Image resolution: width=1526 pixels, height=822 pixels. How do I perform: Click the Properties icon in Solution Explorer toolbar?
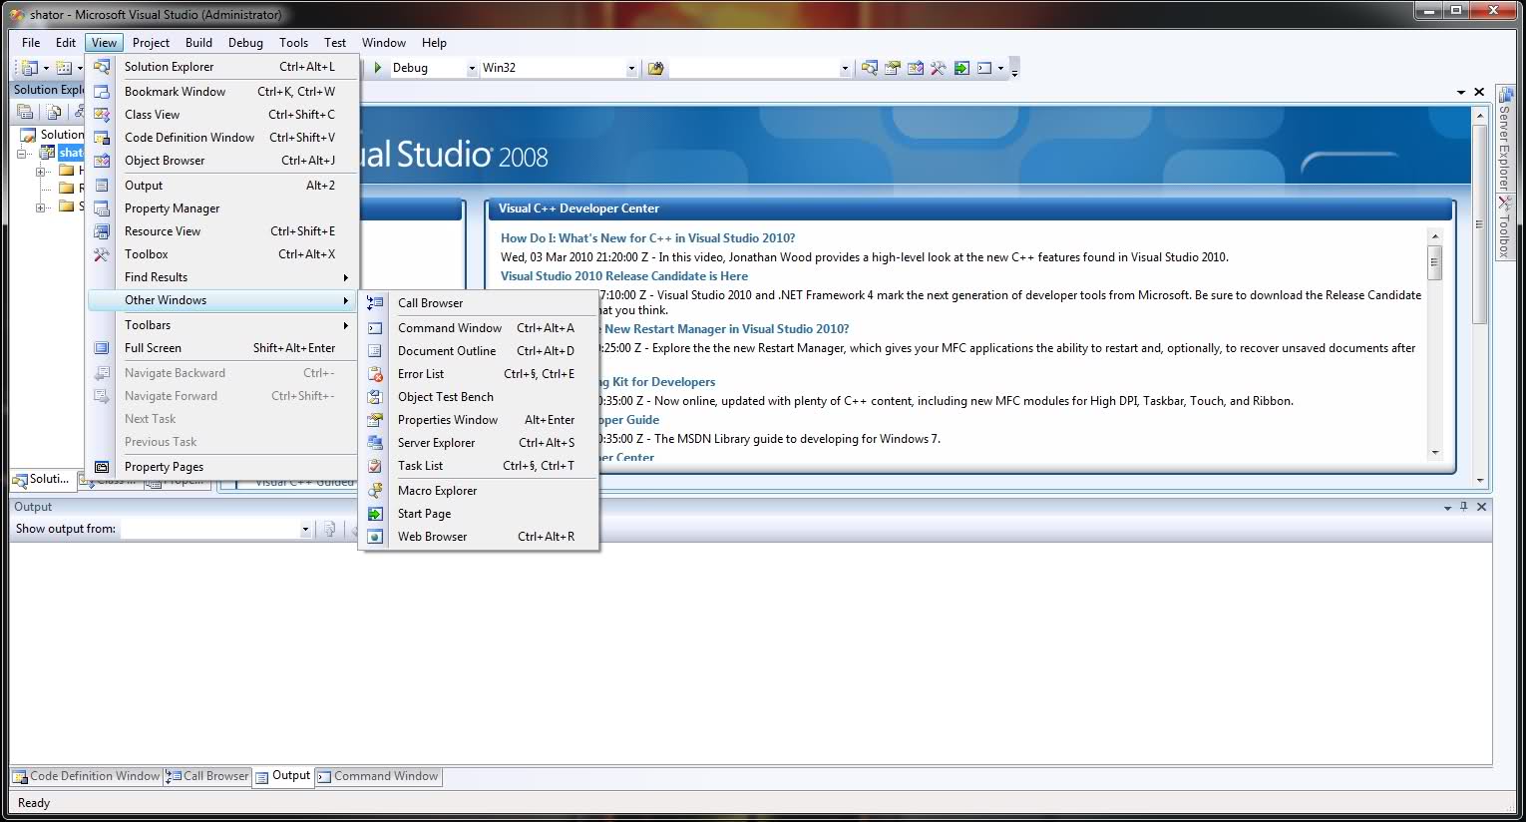click(25, 112)
